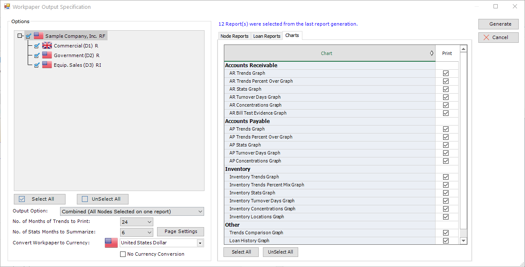Click the Sample Company, Inc. flag icon
The width and height of the screenshot is (525, 267).
click(39, 36)
